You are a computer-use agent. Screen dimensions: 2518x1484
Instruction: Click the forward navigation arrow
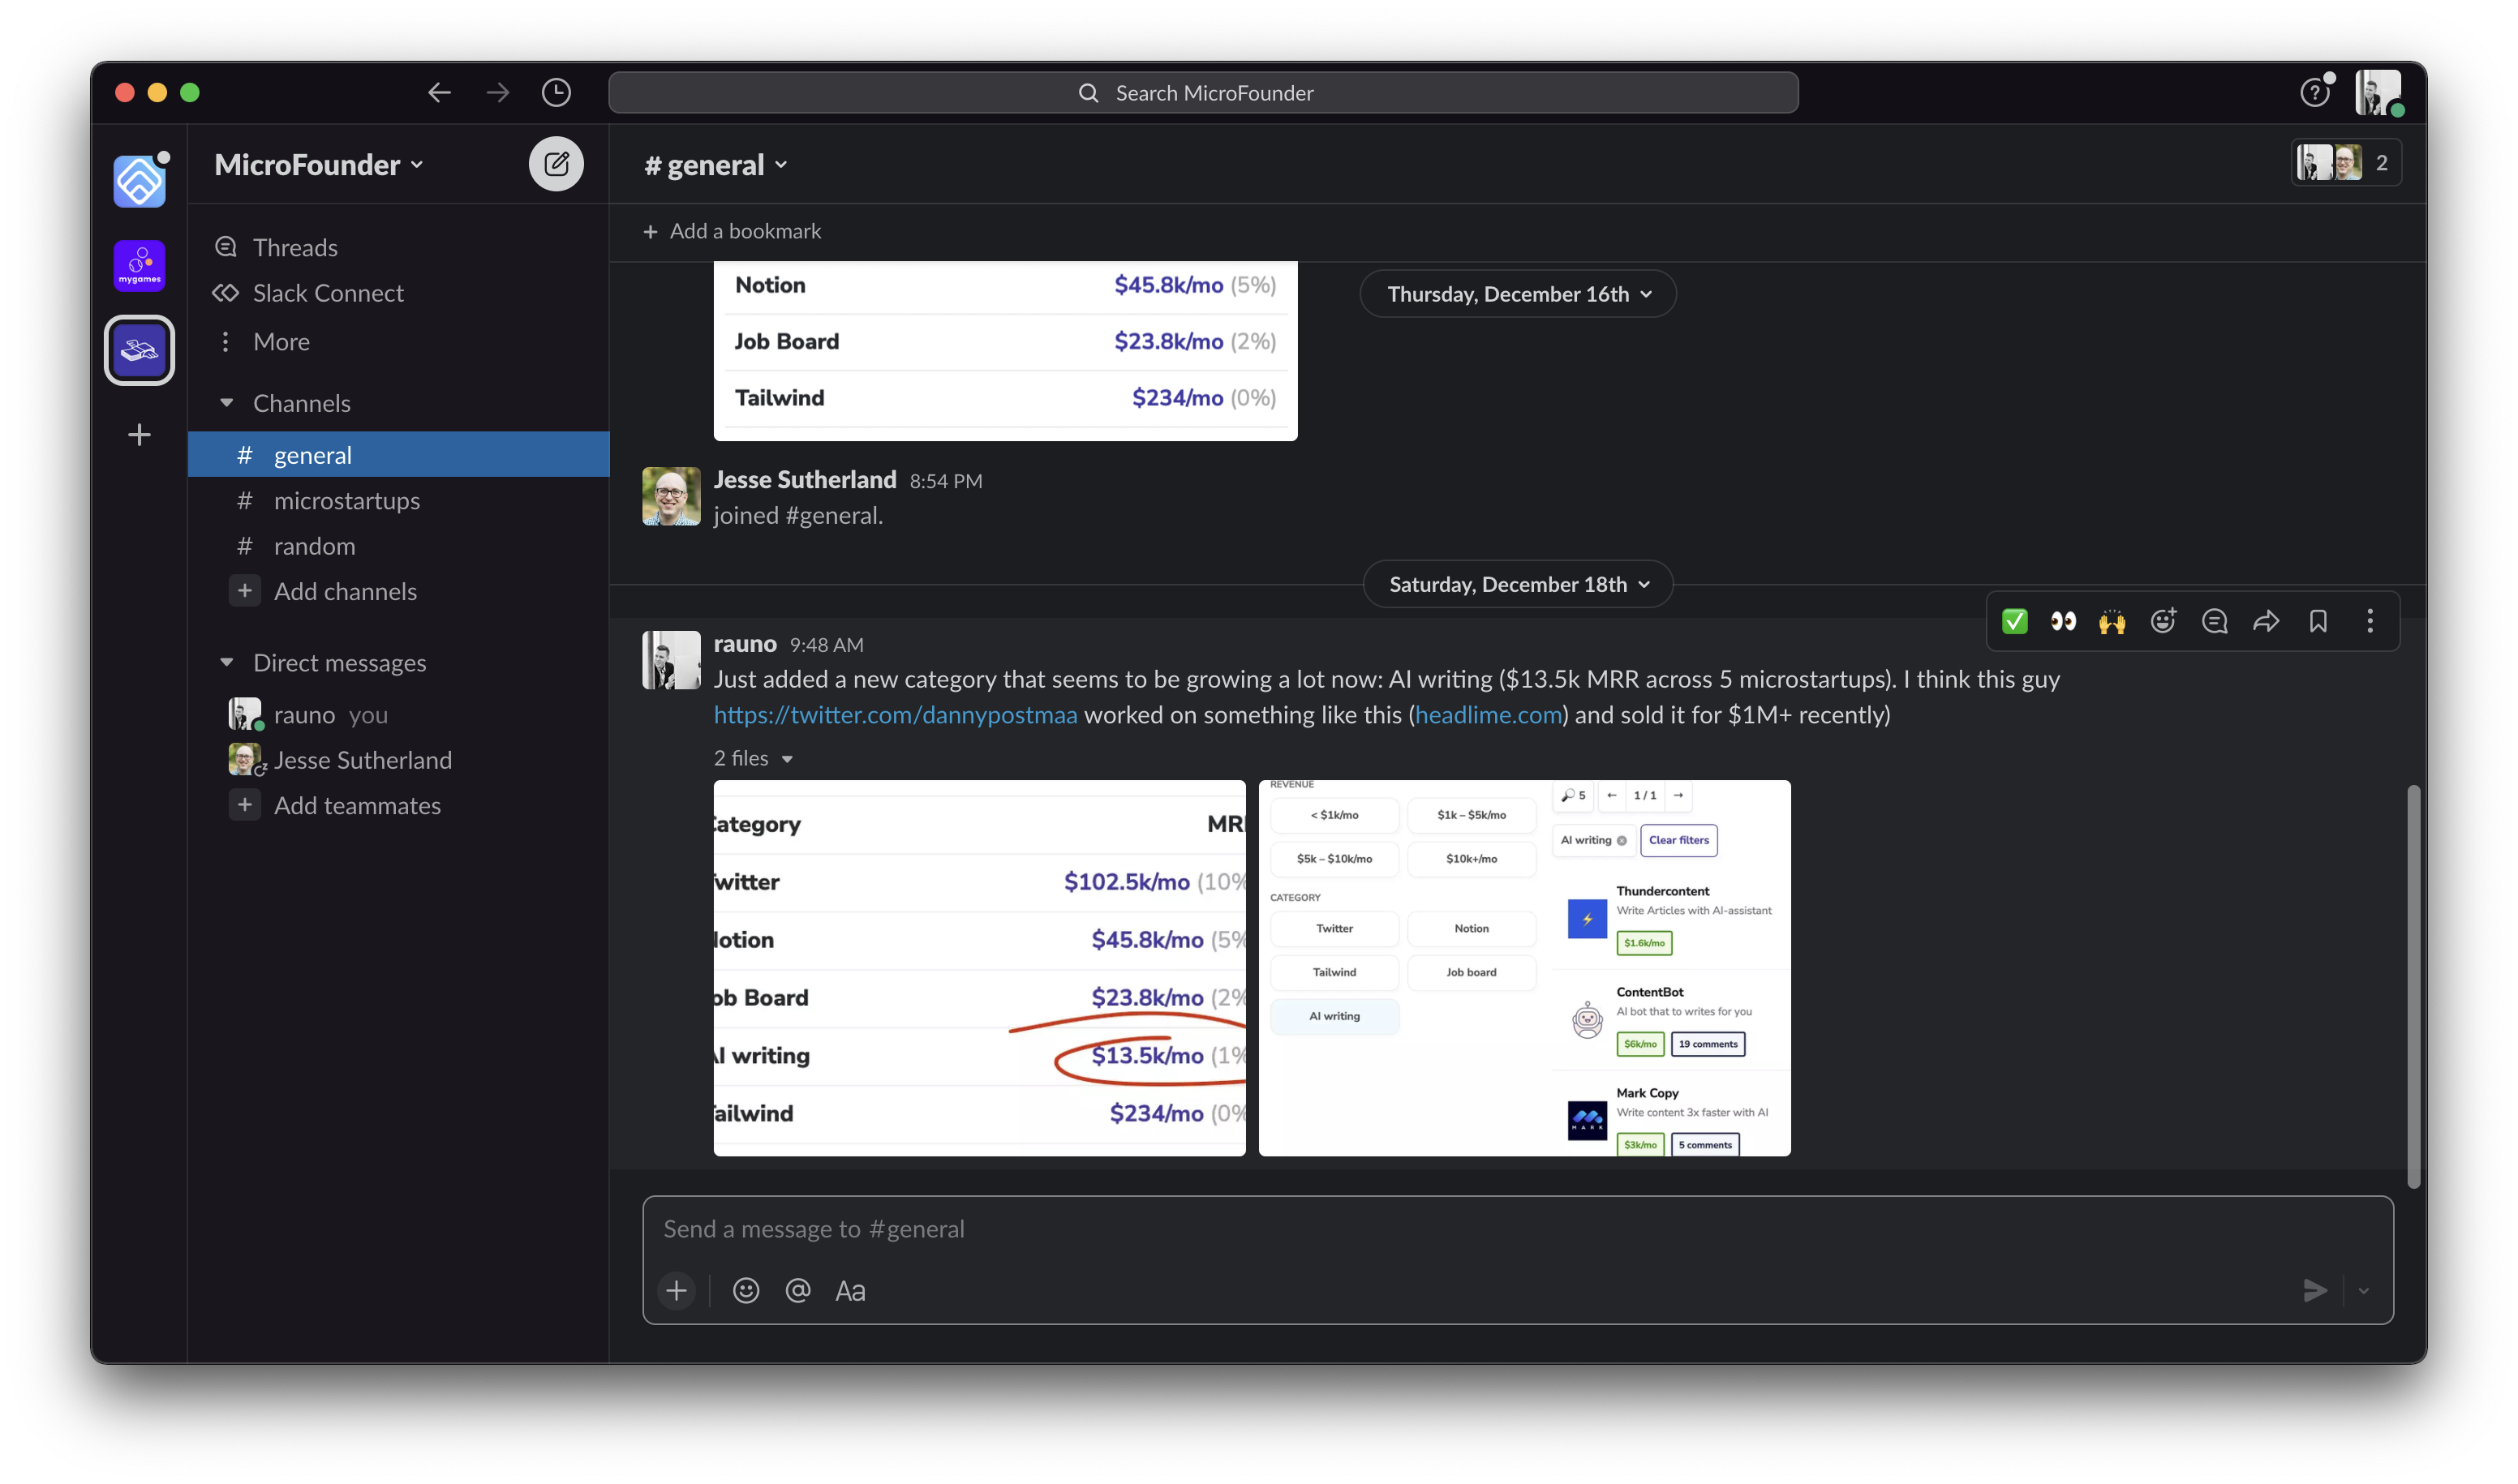tap(497, 93)
